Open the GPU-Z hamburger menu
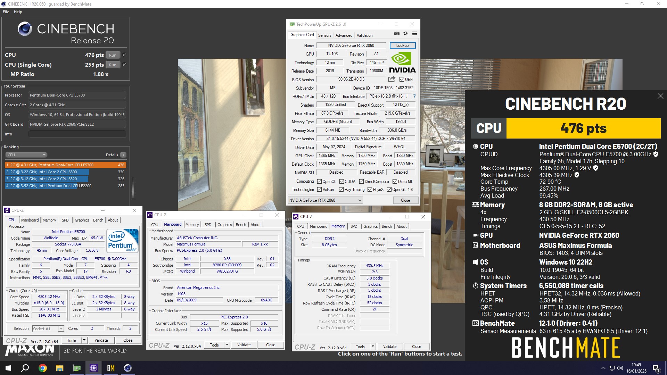Image resolution: width=667 pixels, height=375 pixels. coord(414,34)
